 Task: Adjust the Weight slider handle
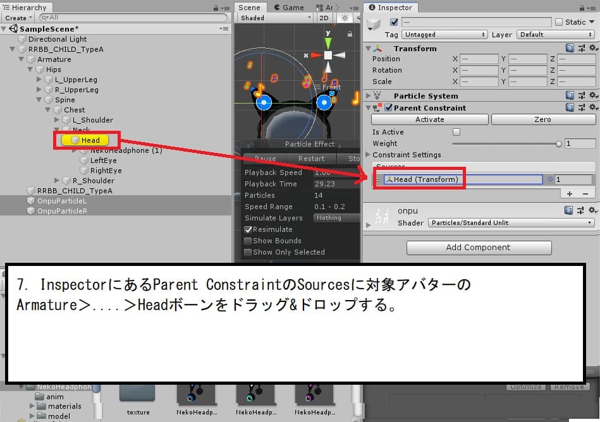coord(558,144)
